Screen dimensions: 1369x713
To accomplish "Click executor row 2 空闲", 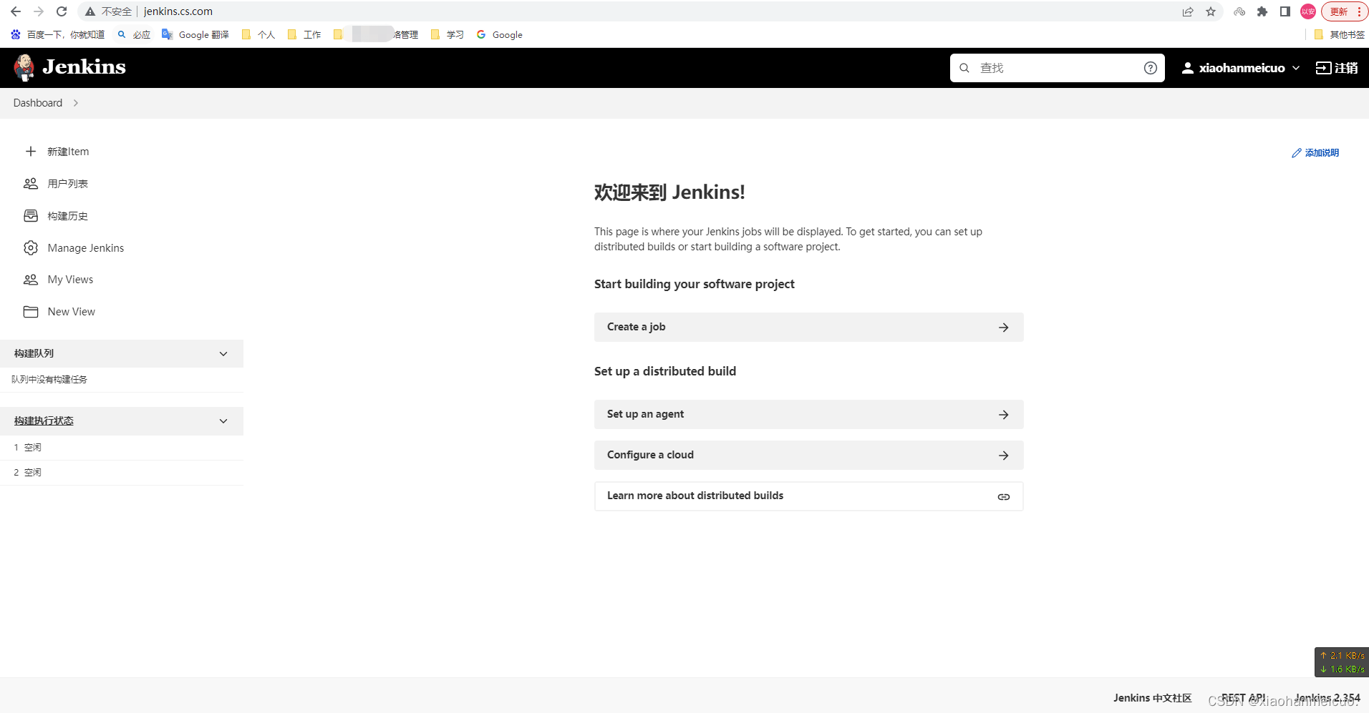I will (x=122, y=473).
